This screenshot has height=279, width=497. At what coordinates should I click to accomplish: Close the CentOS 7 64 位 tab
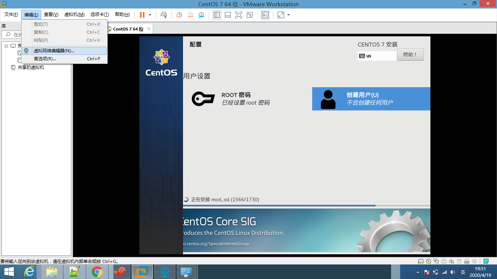coord(148,29)
